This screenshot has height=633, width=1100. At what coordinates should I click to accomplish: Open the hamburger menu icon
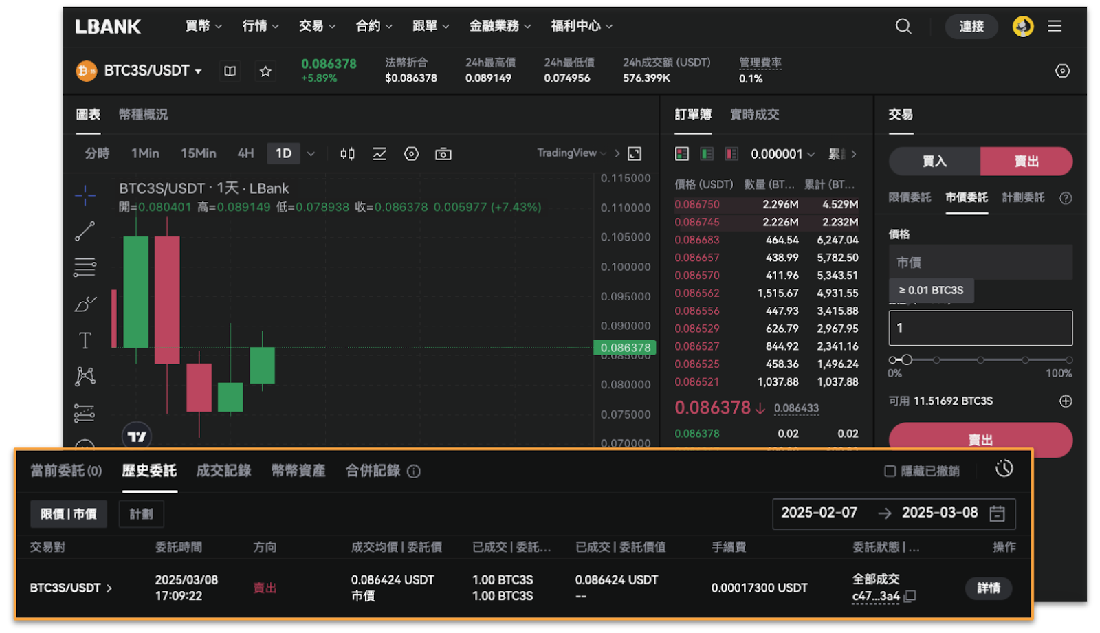coord(1055,26)
